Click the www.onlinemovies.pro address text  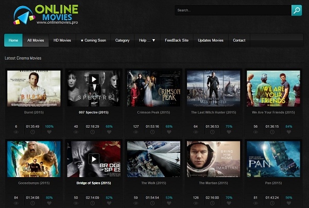pos(57,23)
